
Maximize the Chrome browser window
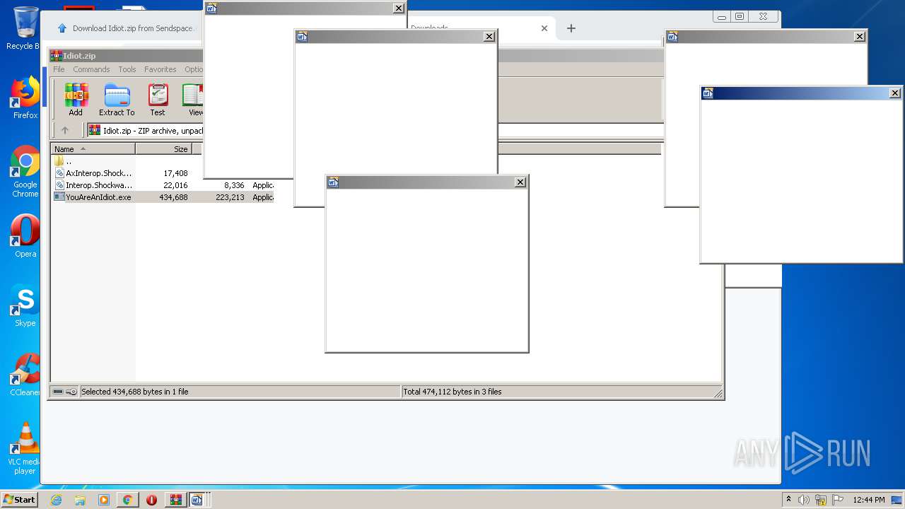point(740,17)
